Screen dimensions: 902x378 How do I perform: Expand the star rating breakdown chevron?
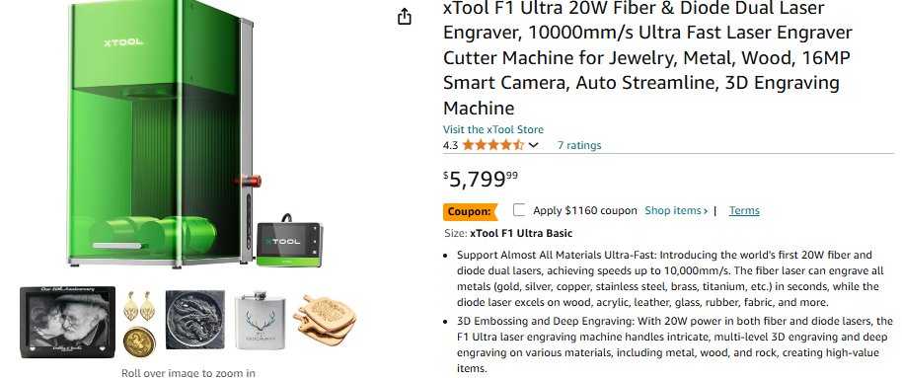pyautogui.click(x=533, y=145)
